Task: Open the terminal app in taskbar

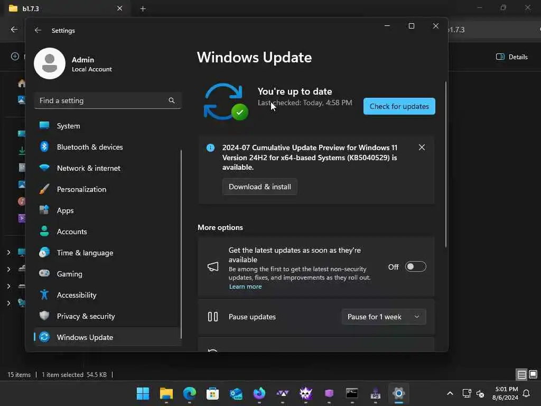Action: tap(352, 393)
